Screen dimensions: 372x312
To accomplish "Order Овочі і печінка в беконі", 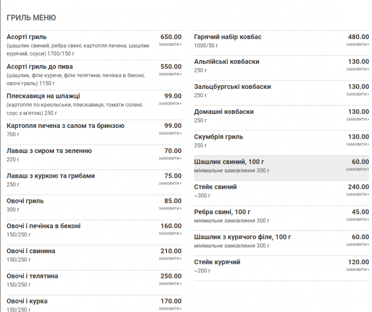I will [x=170, y=233].
